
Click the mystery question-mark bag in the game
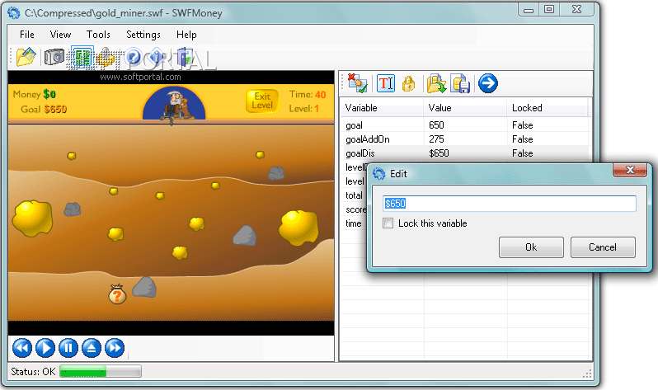pyautogui.click(x=117, y=294)
